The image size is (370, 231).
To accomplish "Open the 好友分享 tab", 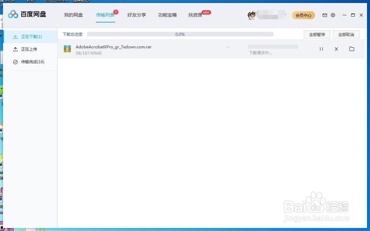I will point(137,15).
